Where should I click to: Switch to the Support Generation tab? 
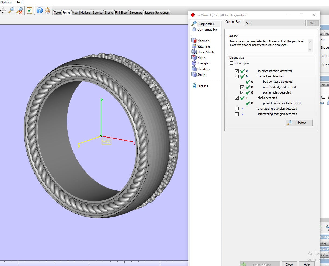(x=156, y=13)
